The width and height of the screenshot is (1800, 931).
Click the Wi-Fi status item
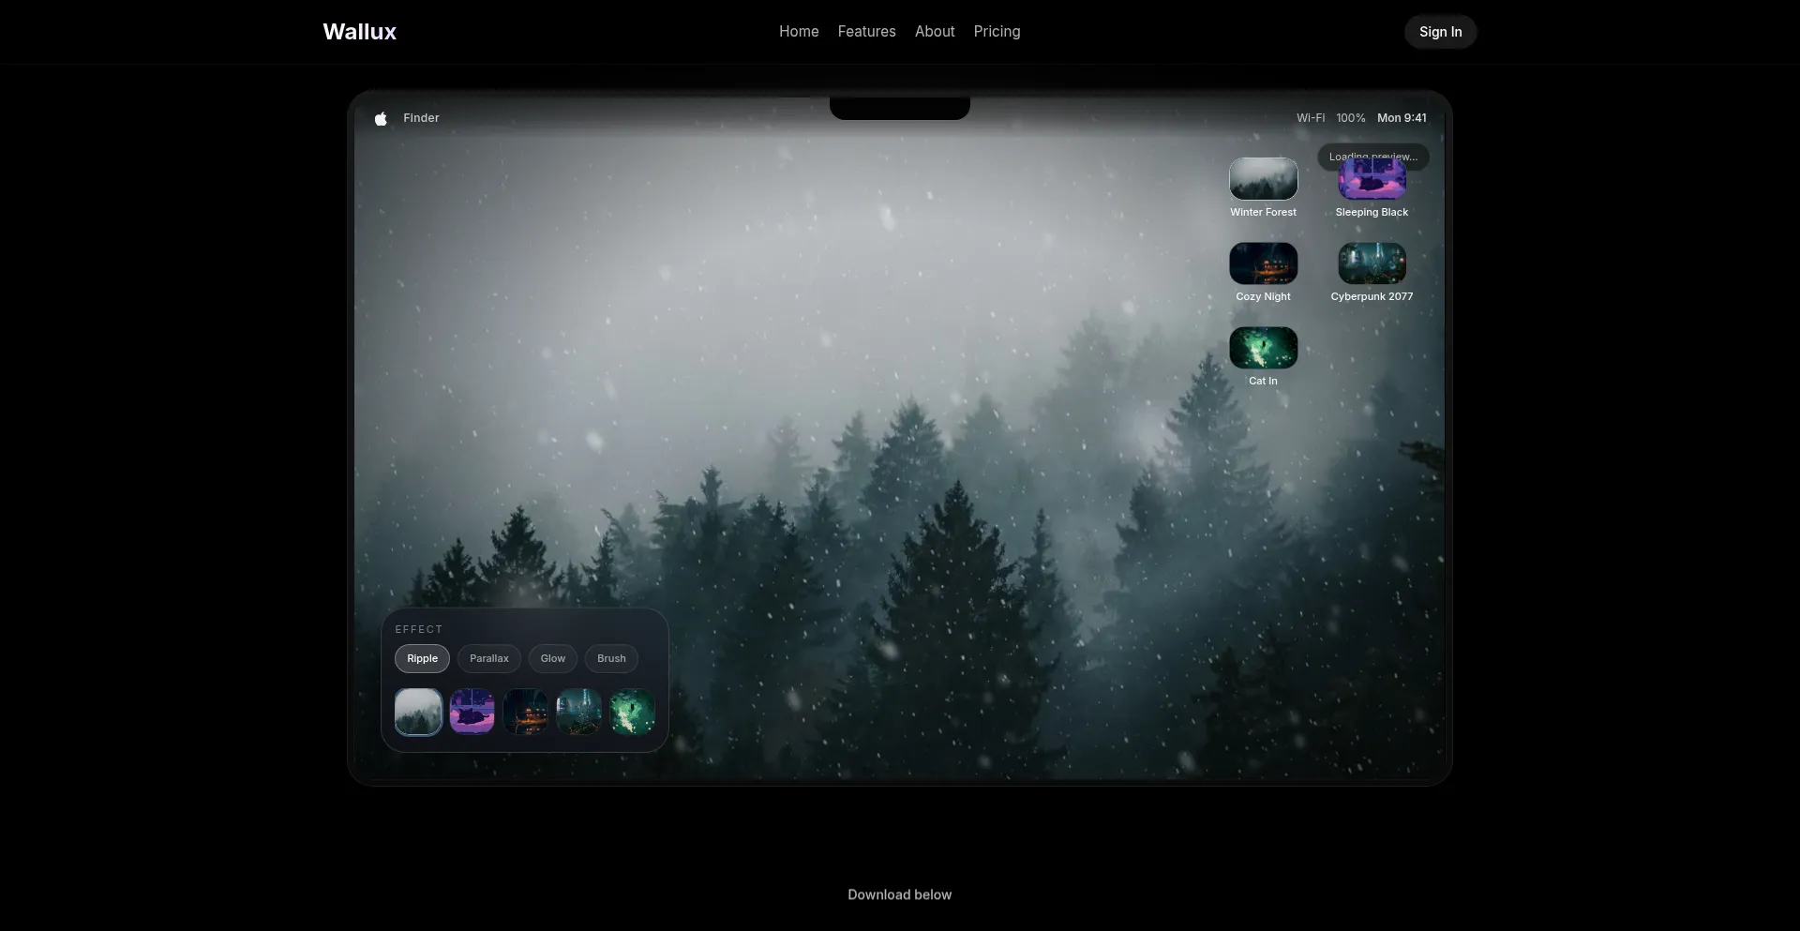point(1311,118)
